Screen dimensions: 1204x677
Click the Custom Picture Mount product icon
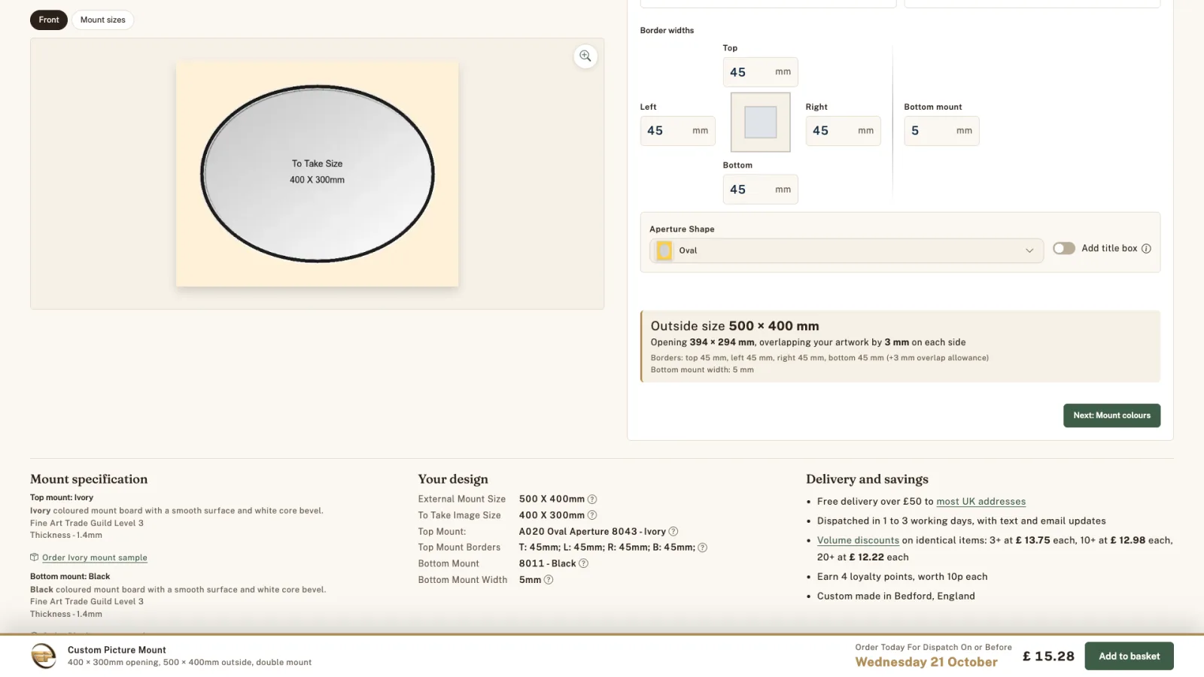click(44, 656)
